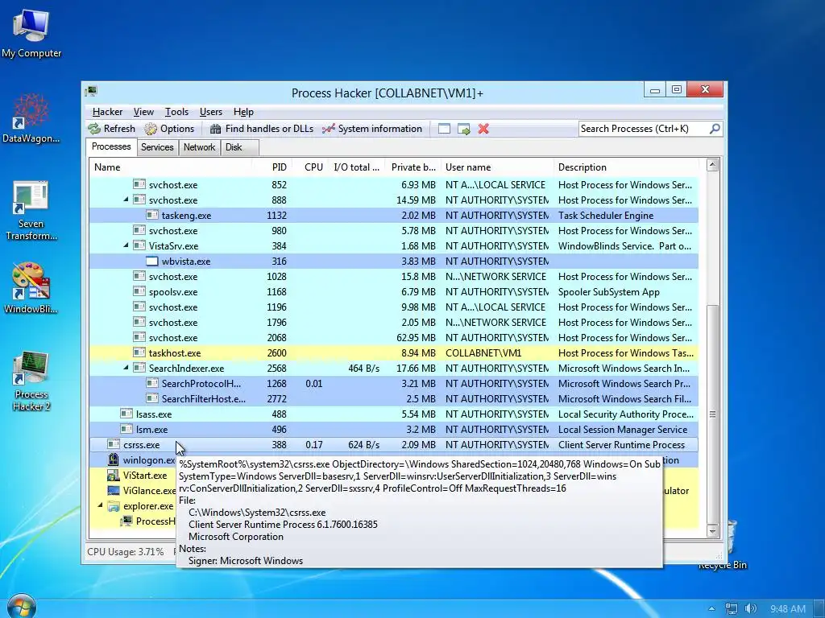Click the taskhost.exe process icon
This screenshot has height=618, width=825.
[x=139, y=352]
